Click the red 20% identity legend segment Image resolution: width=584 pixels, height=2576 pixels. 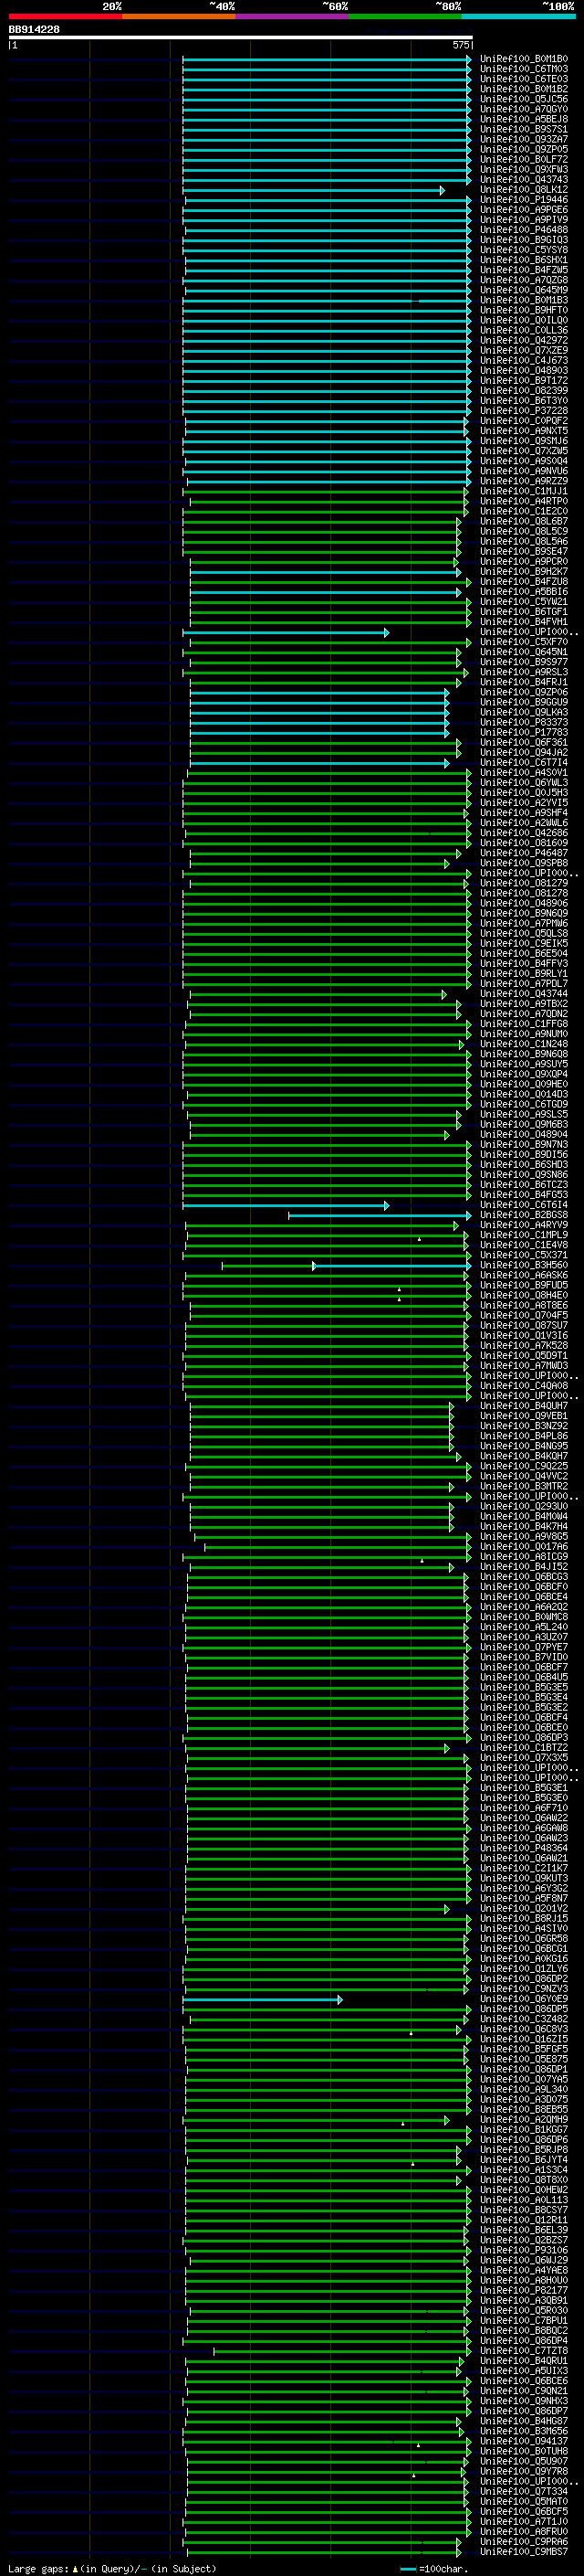65,17
